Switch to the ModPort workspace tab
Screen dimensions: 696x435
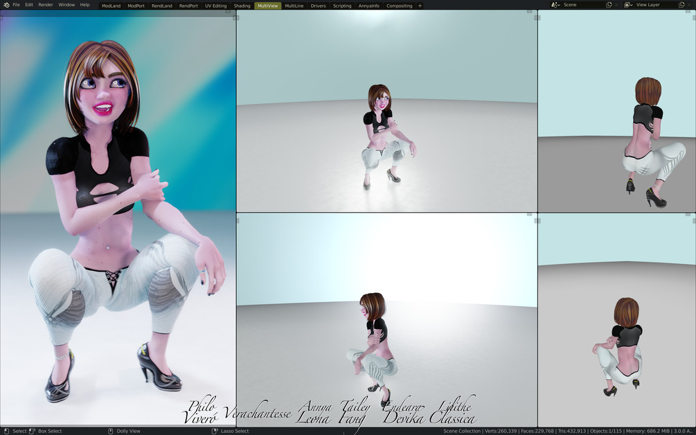(x=136, y=6)
